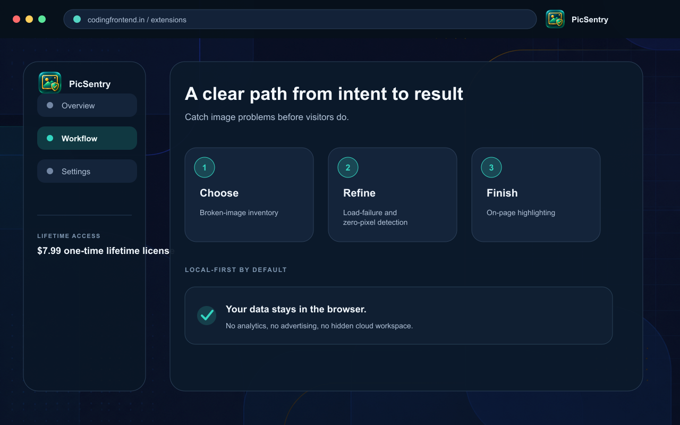This screenshot has height=425, width=680.
Task: Click the PicSentry name in the sidebar
Action: pyautogui.click(x=90, y=84)
